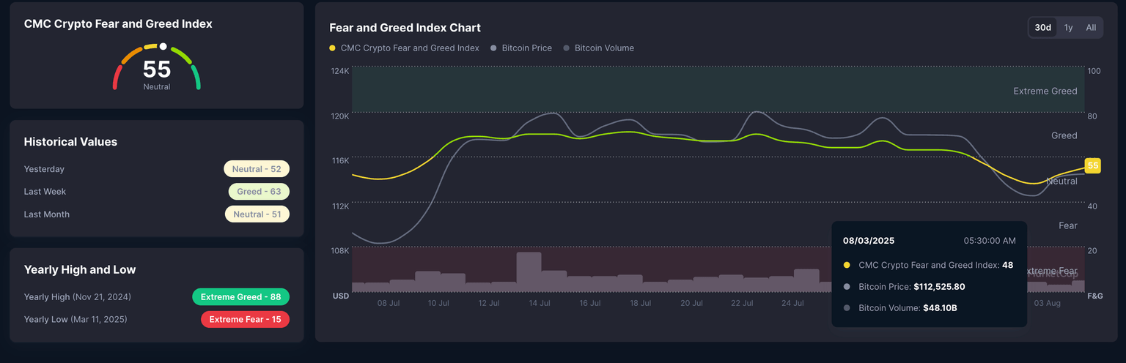Click the 20 Jul x-axis label
1126x363 pixels.
coord(691,303)
